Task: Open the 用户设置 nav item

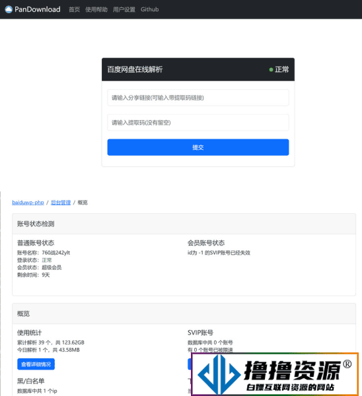Action: point(124,10)
